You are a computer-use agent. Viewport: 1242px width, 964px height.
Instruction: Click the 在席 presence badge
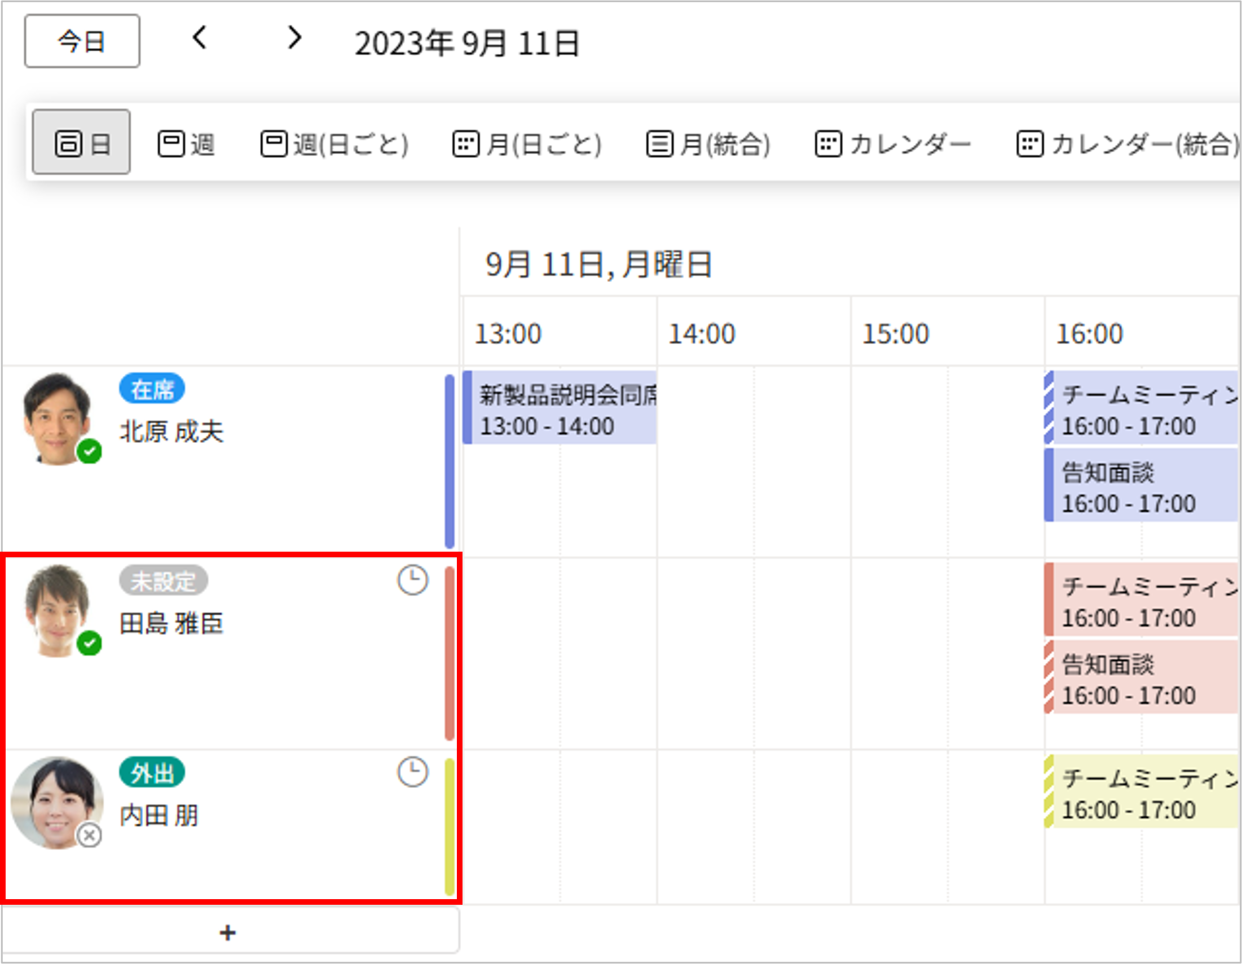coord(152,389)
